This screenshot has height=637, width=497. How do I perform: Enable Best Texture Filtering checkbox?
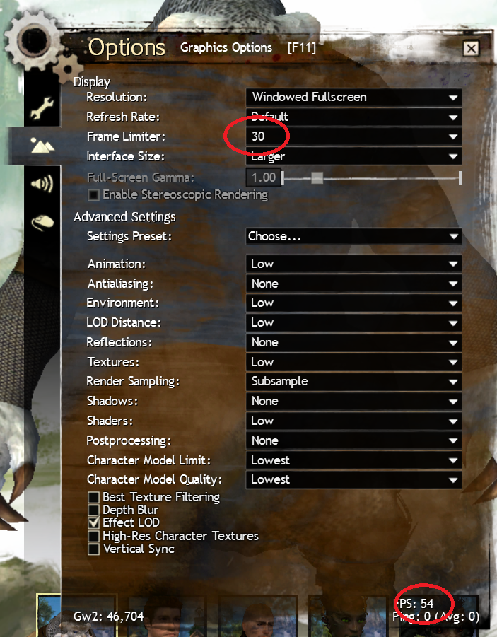coord(93,497)
